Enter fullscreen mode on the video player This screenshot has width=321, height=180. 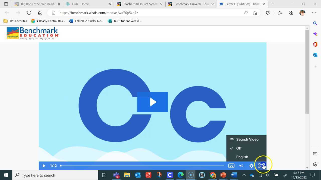pos(261,165)
